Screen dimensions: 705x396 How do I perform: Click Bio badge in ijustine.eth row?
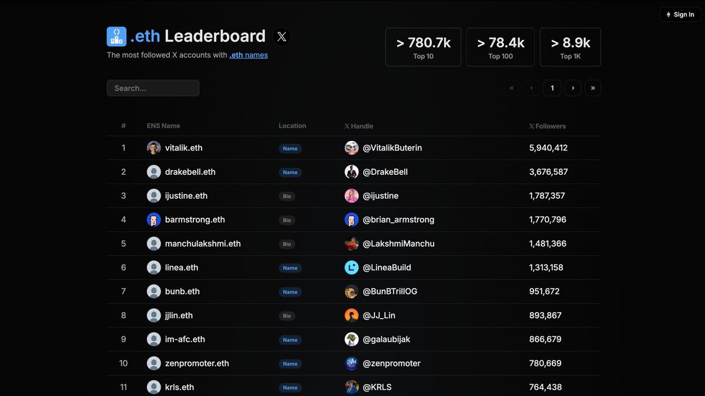[287, 197]
